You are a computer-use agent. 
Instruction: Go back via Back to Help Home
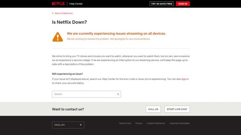[64, 13]
